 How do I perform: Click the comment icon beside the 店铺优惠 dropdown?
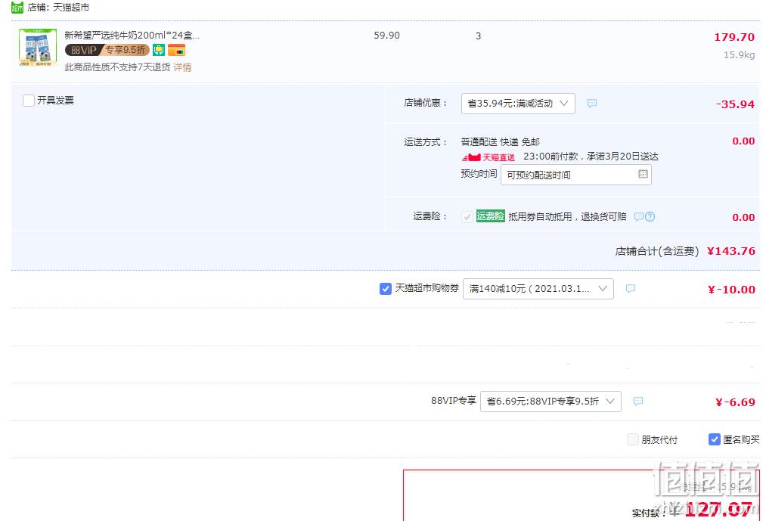591,104
